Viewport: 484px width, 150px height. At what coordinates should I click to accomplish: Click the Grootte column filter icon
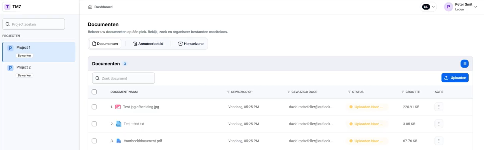pyautogui.click(x=403, y=92)
